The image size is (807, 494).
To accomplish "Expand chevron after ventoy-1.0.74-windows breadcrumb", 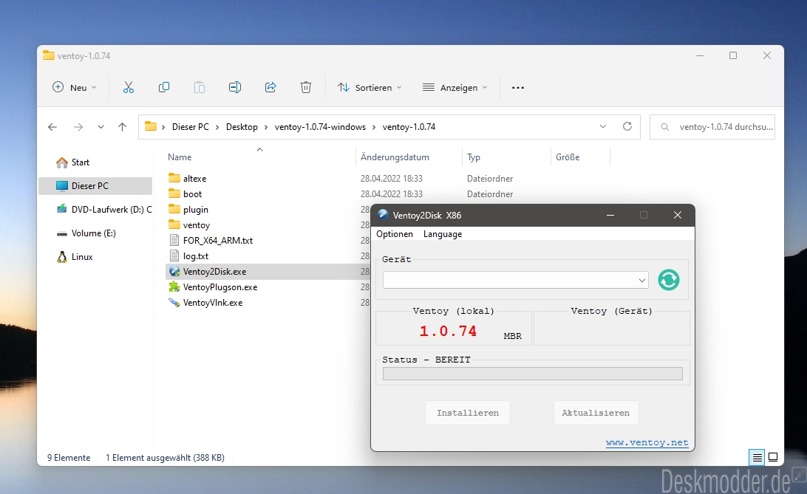I will click(374, 127).
